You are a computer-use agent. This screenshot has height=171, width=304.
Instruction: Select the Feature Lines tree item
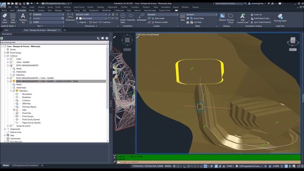point(16,132)
